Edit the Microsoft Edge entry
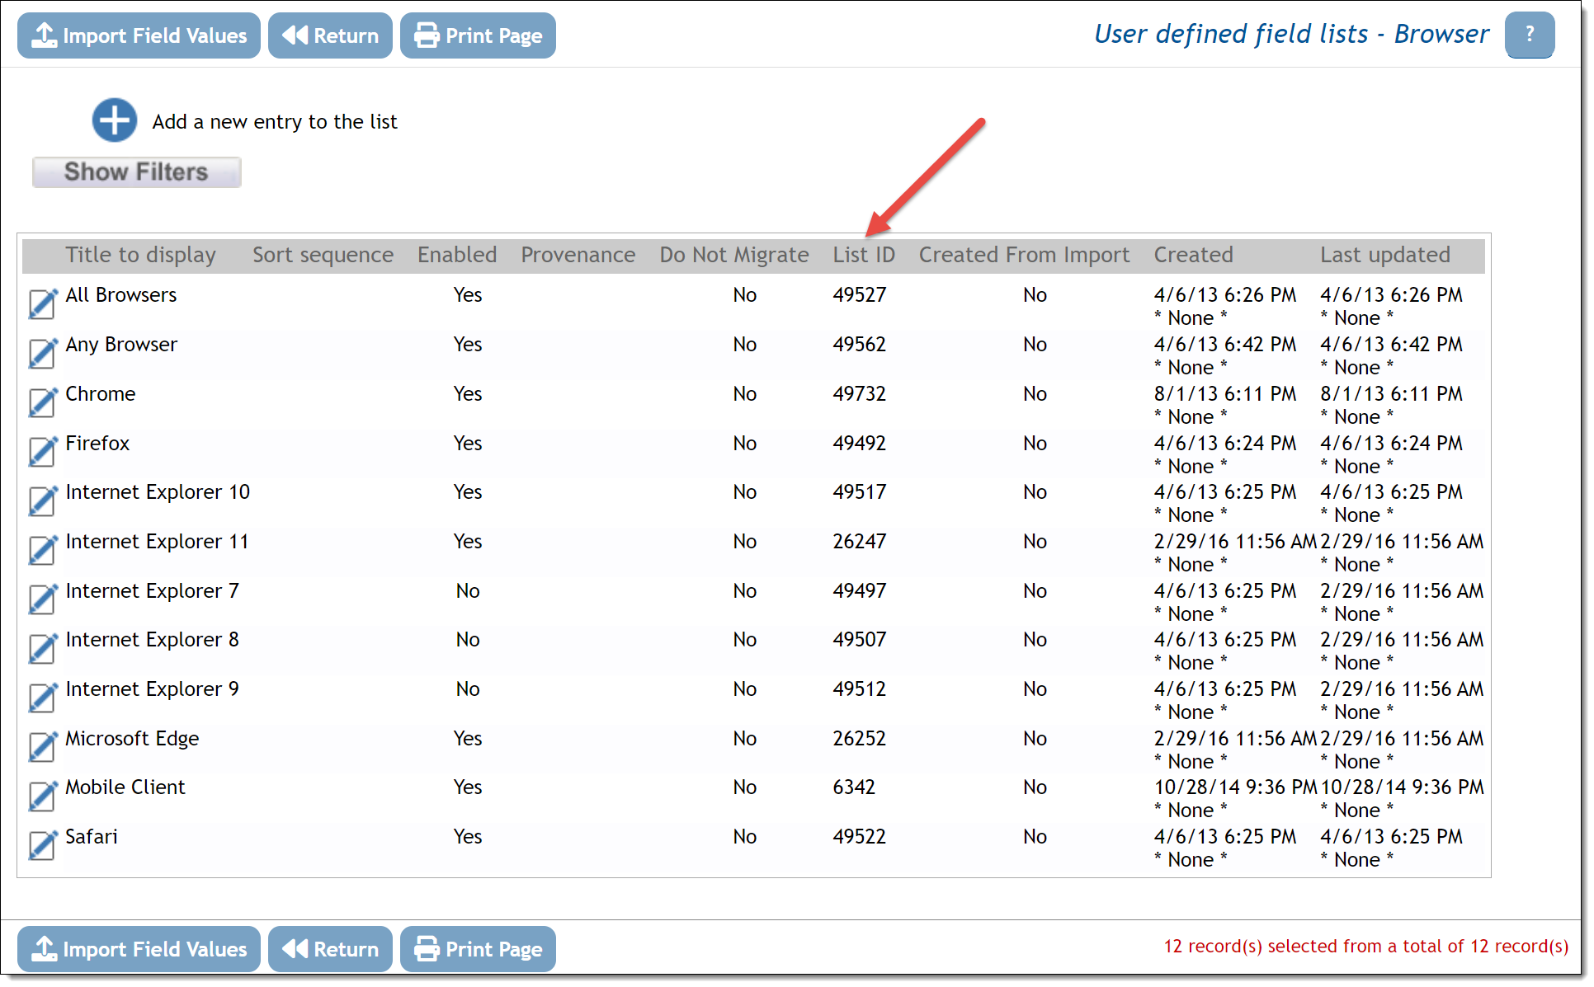 (42, 747)
